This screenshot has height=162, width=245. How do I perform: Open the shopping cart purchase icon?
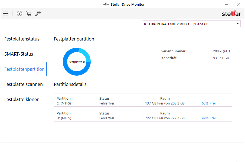click(29, 13)
